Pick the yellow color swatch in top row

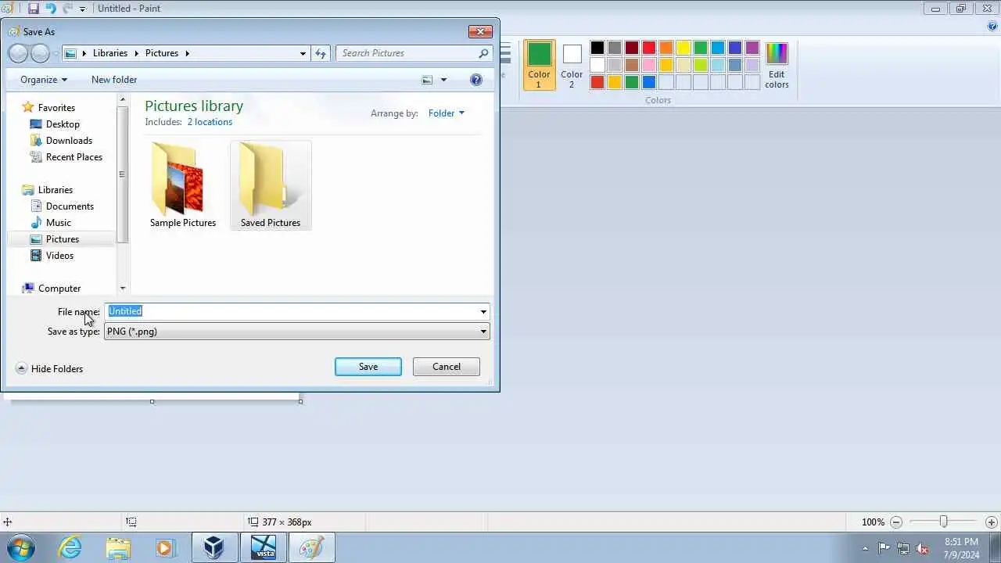click(683, 48)
